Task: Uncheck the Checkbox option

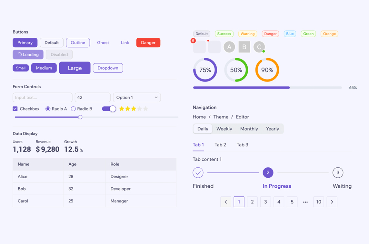Action: tap(15, 109)
